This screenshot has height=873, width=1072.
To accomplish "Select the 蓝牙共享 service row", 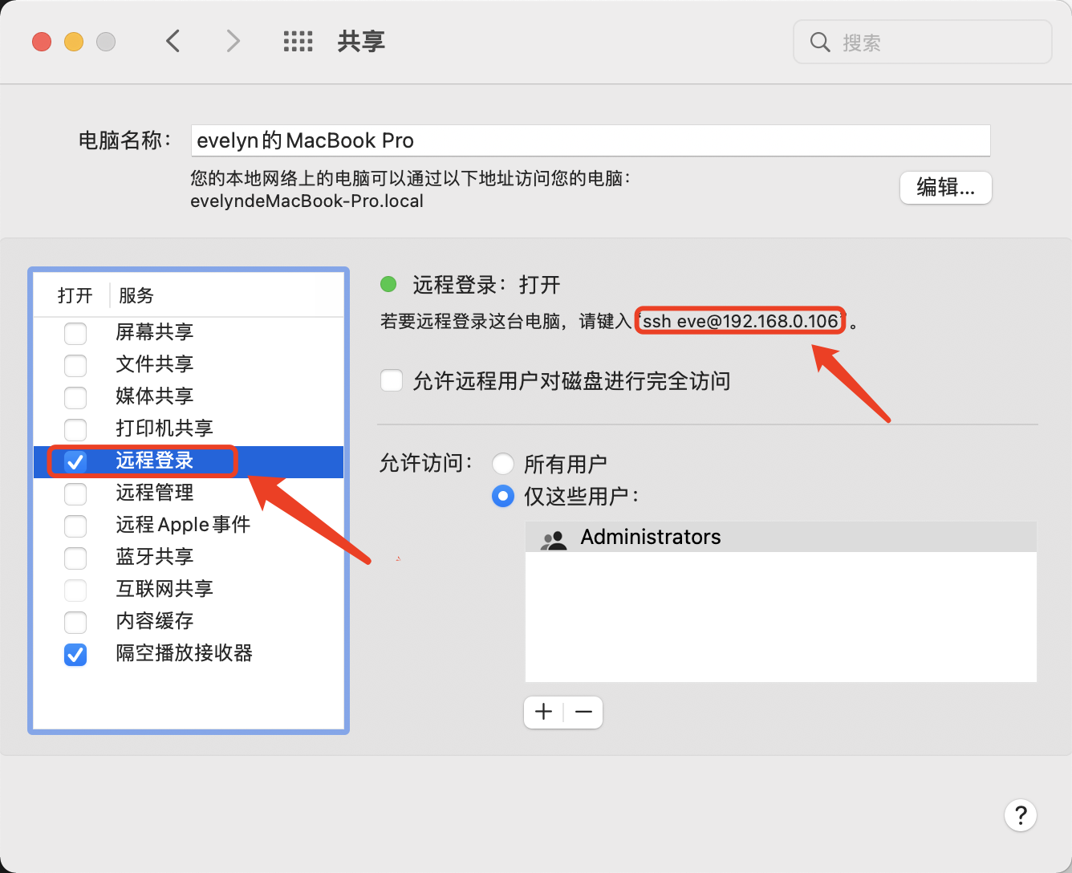I will [189, 558].
